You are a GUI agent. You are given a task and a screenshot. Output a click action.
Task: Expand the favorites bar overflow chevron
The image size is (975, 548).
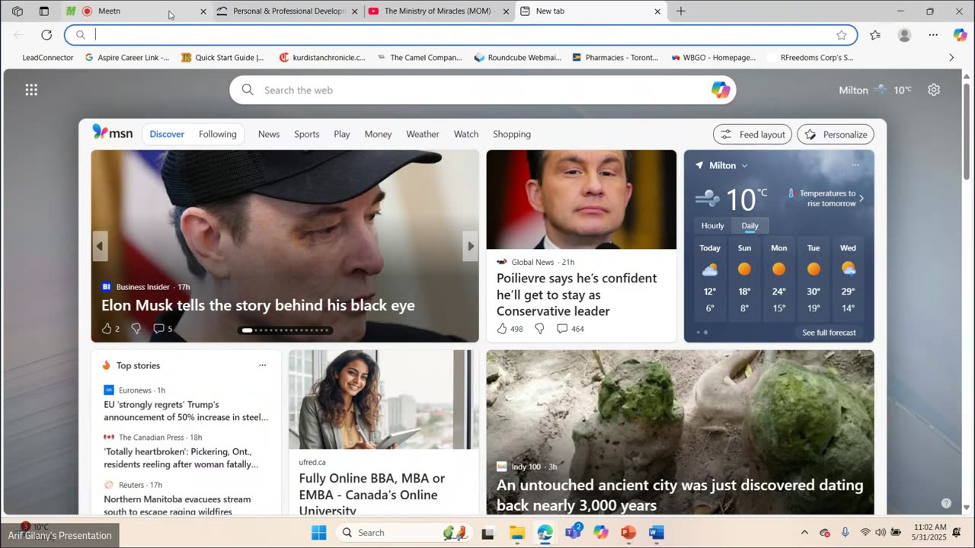click(951, 57)
